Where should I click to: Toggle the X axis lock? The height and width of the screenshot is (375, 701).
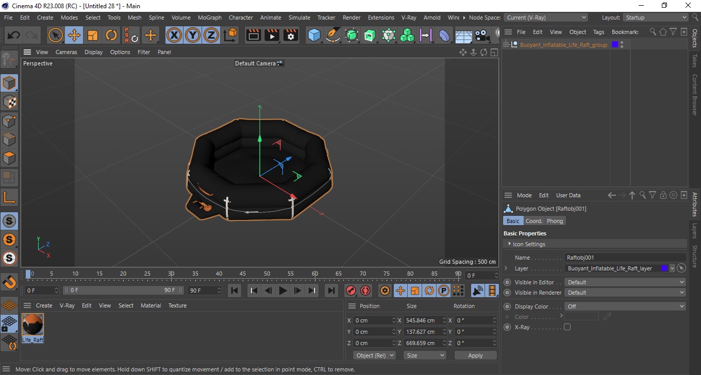[174, 35]
